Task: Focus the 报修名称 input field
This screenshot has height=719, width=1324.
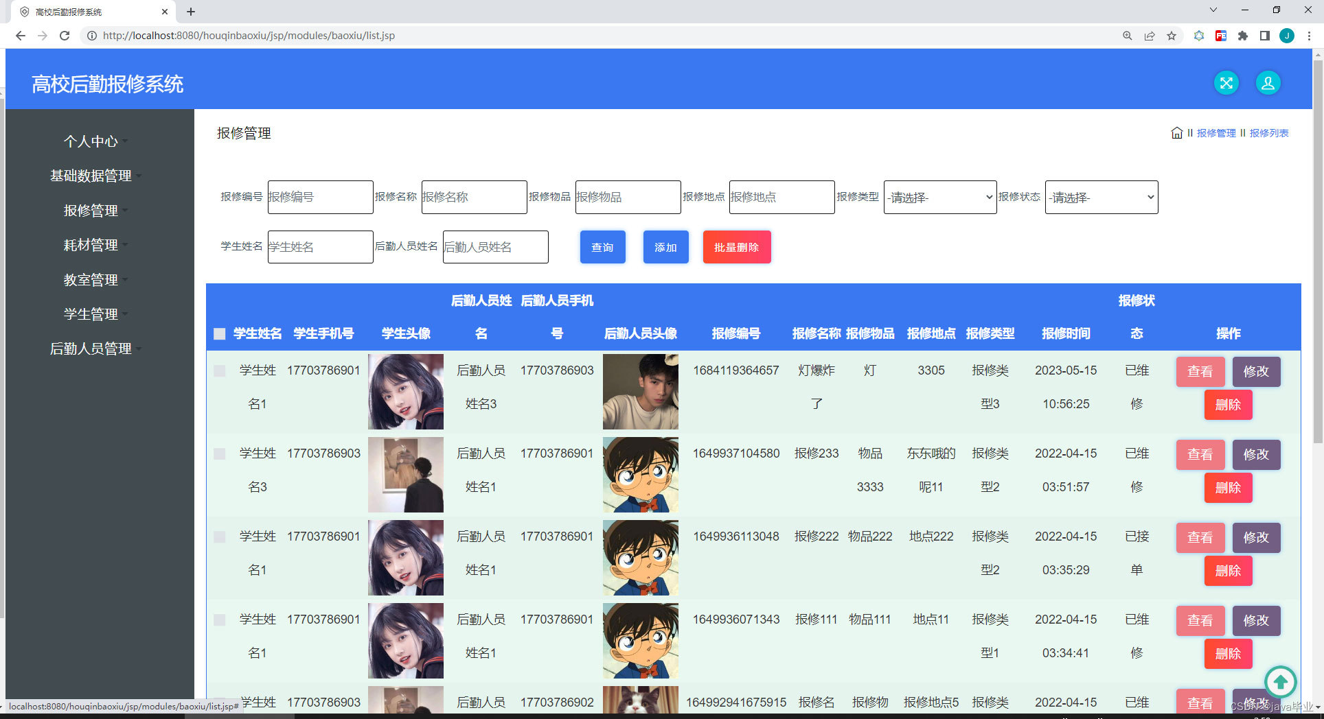Action: [x=475, y=197]
